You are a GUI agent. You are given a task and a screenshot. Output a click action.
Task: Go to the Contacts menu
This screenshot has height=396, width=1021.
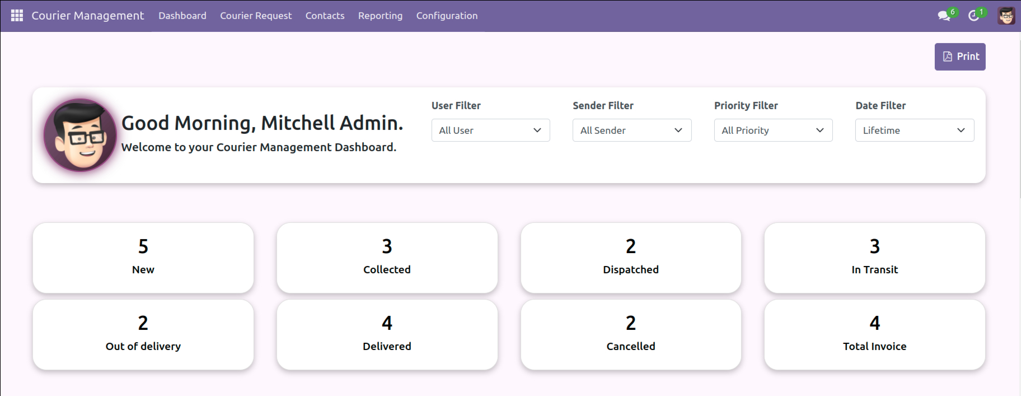click(x=325, y=16)
